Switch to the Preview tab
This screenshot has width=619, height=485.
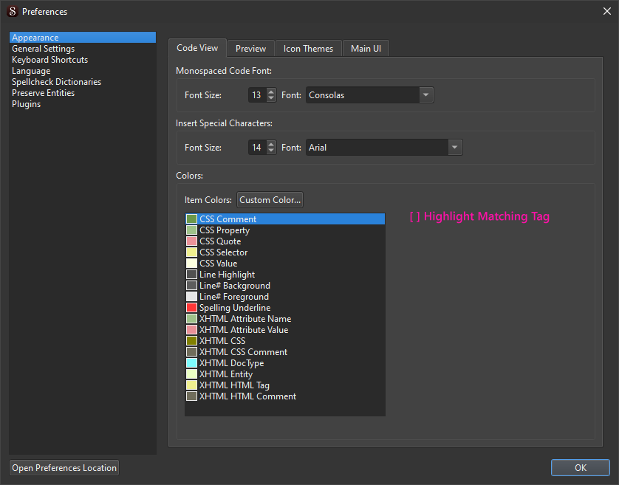[x=250, y=49]
